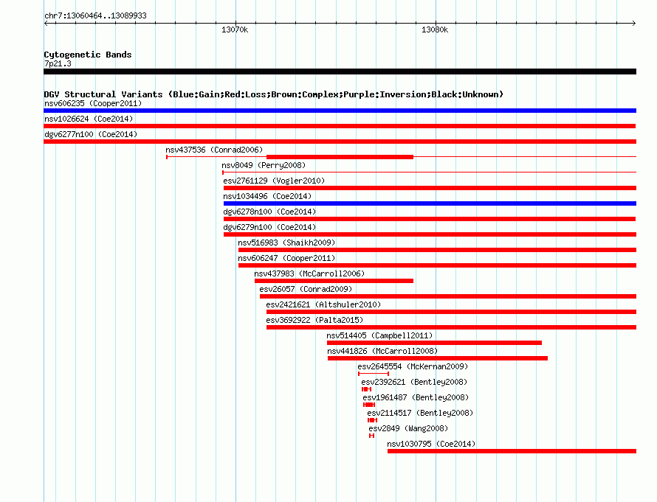The width and height of the screenshot is (657, 502).
Task: Select nsv1030795 (Coe2014) variant label
Action: (x=431, y=444)
